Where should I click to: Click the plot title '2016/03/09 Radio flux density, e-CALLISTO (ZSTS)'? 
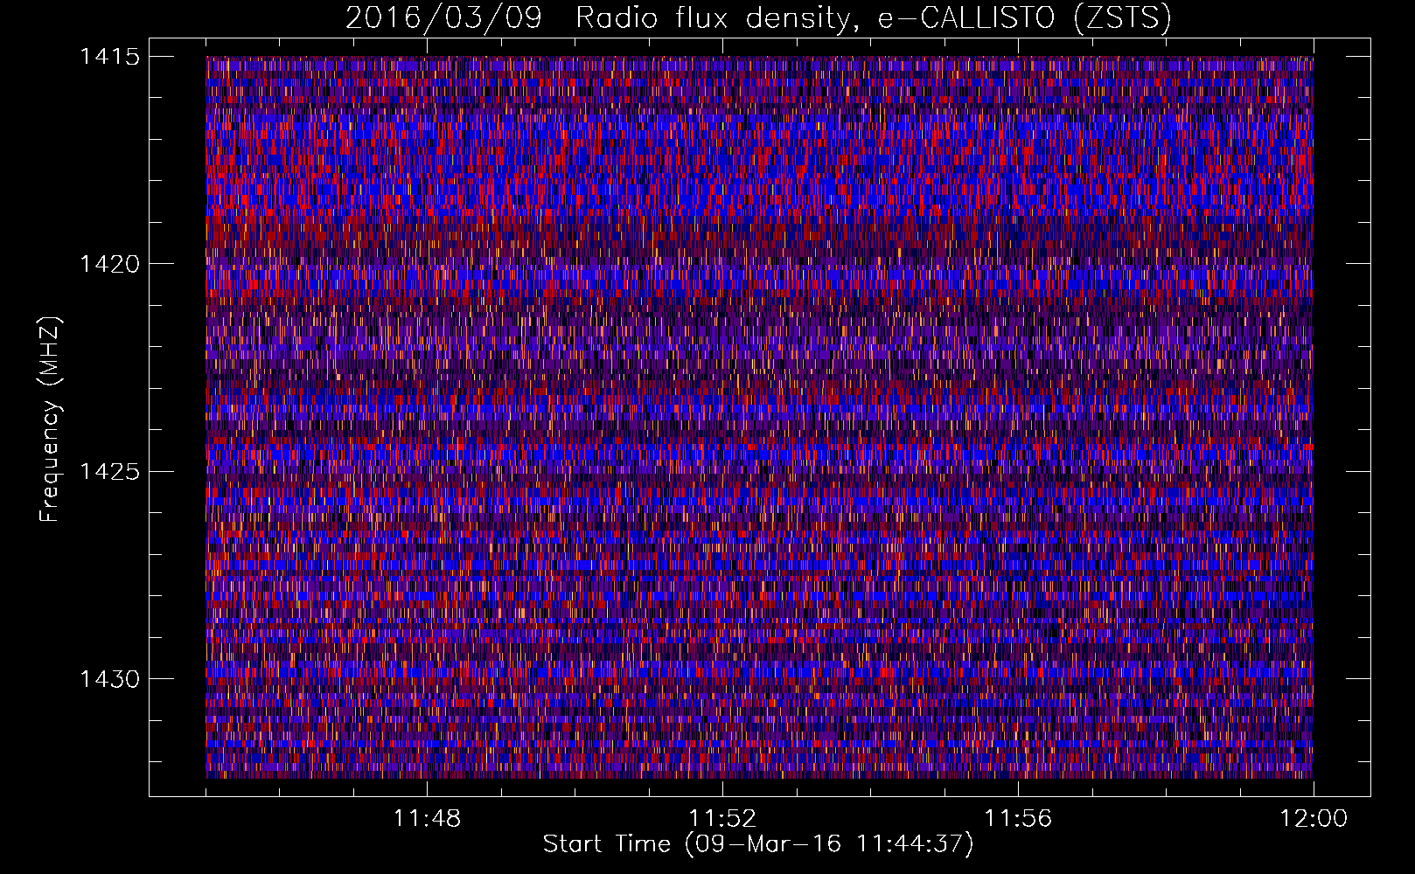[x=758, y=17]
